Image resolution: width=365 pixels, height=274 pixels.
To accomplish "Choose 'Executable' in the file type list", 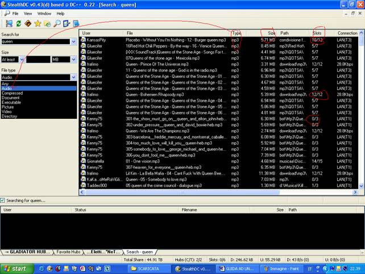I will coord(39,102).
